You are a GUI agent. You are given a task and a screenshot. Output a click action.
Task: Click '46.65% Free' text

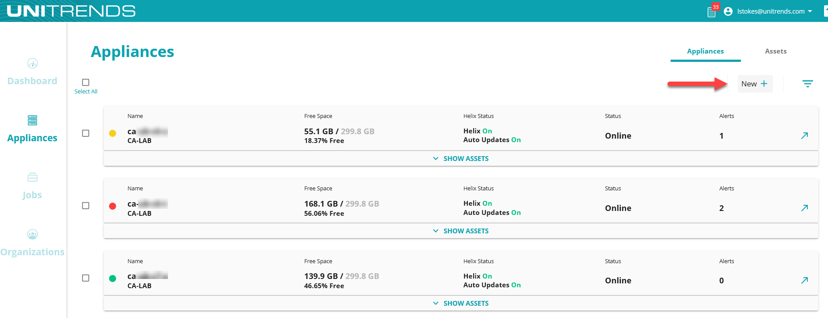(324, 286)
